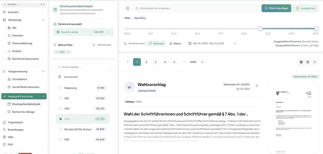
Task: Go to next results page arrow
Action: tap(202, 62)
